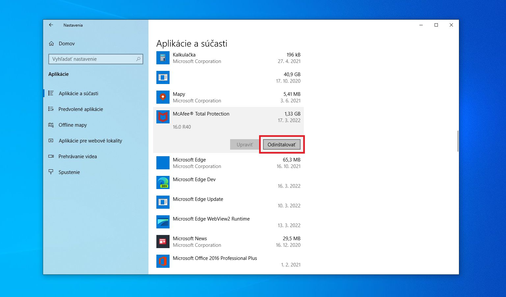Click the Microsoft News app icon
Image resolution: width=506 pixels, height=297 pixels.
[x=163, y=242]
